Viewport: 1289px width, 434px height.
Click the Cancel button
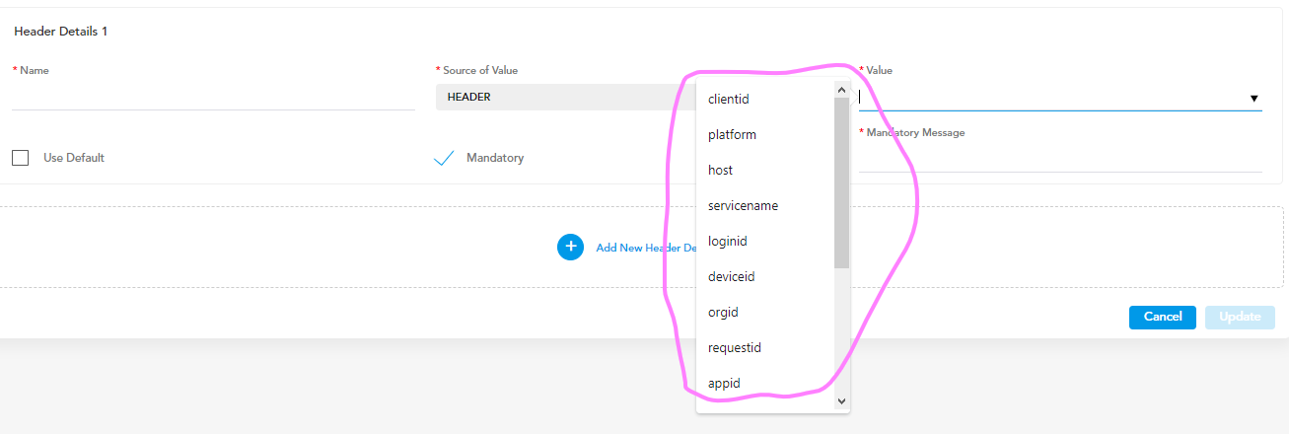[1163, 317]
